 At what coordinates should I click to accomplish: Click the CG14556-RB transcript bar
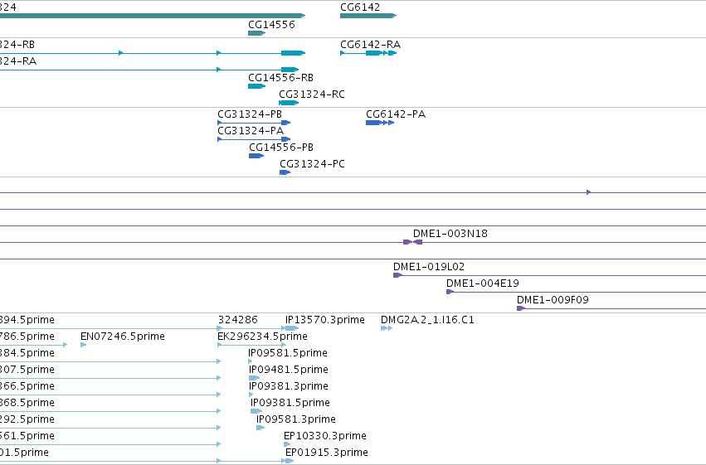[x=256, y=86]
